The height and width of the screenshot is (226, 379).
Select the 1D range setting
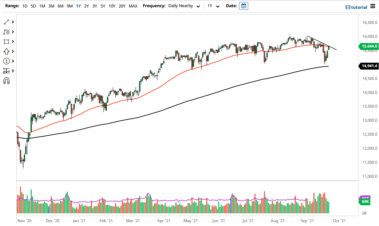tap(24, 6)
